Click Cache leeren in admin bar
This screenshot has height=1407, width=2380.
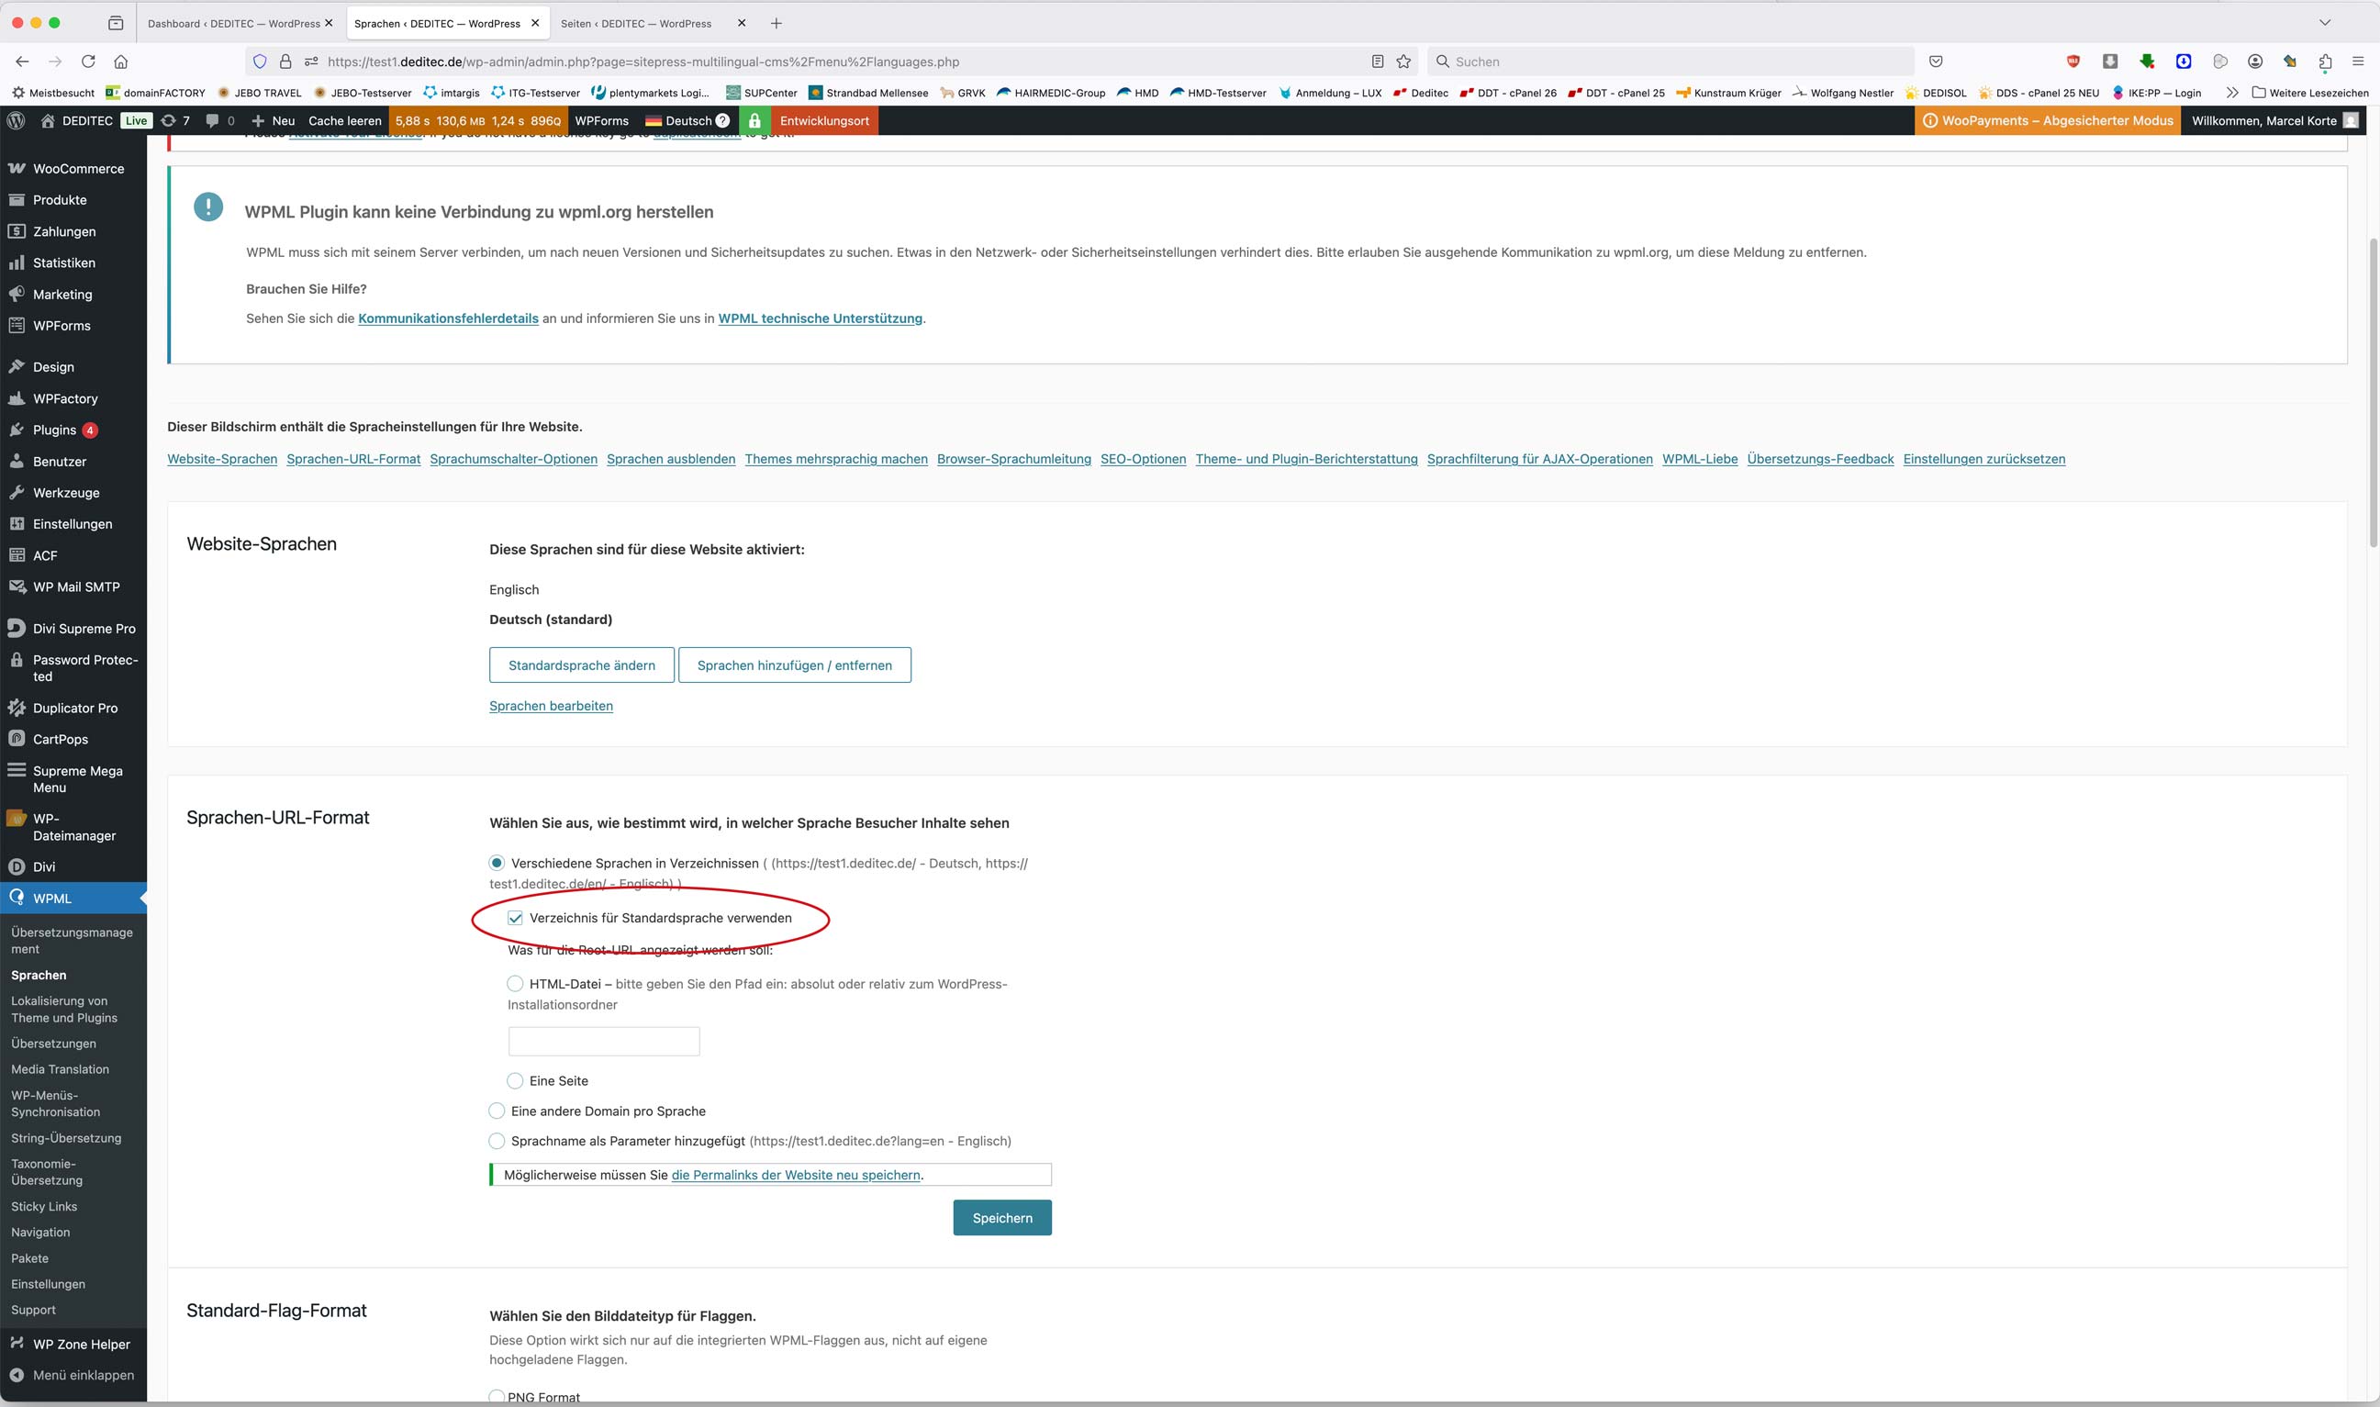pos(344,120)
